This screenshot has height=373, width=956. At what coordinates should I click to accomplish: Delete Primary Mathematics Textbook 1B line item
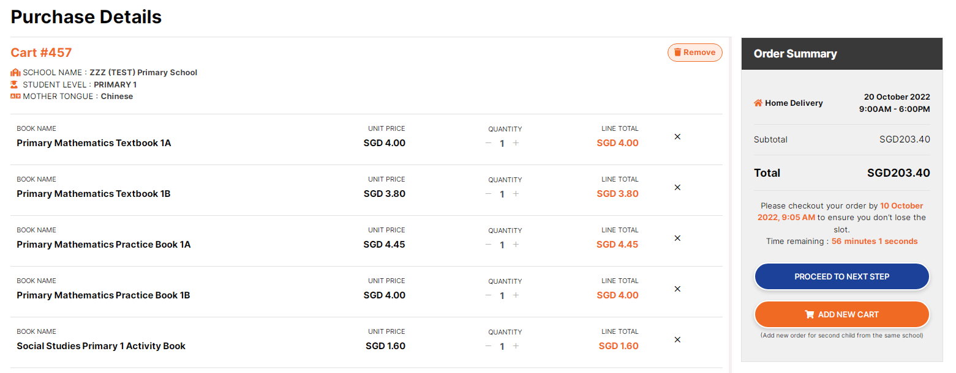point(677,188)
